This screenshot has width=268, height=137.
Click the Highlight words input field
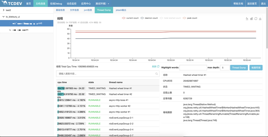(x=193, y=67)
